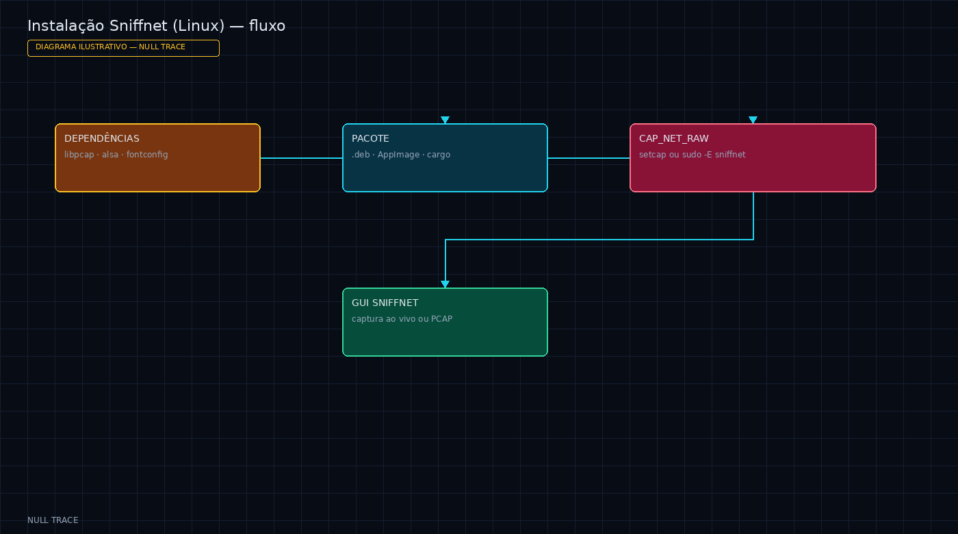The image size is (958, 534).
Task: Click the text 'libpcap · alsa · fontconfig'
Action: [x=116, y=155]
